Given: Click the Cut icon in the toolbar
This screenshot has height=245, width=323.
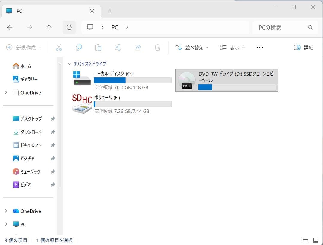Looking at the screenshot, I should point(59,47).
